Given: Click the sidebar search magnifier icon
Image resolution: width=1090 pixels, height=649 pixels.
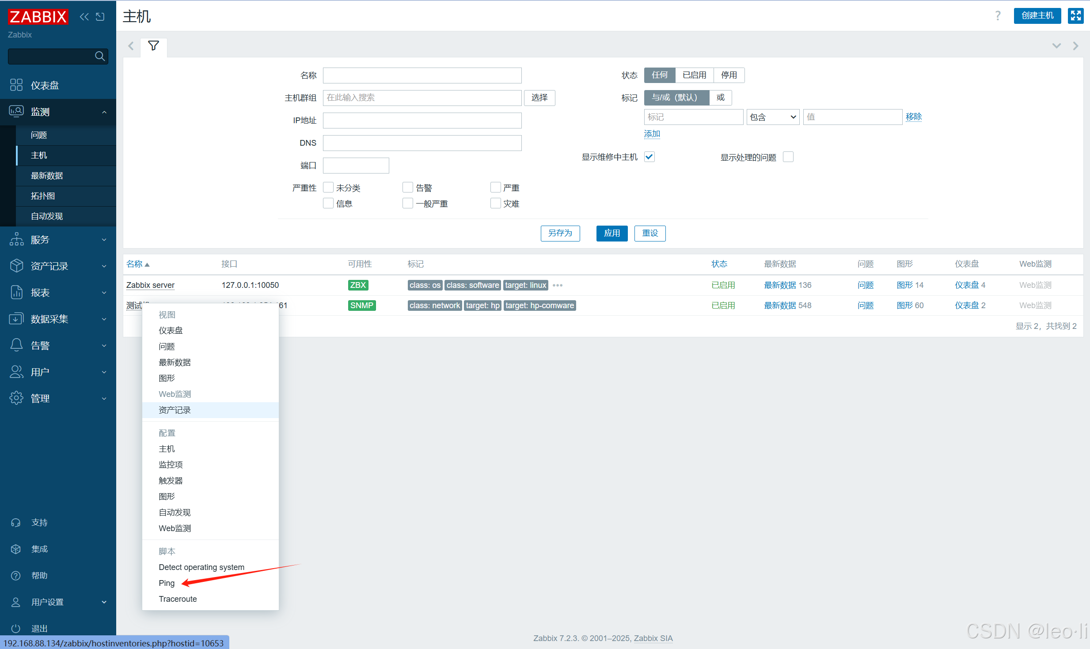Looking at the screenshot, I should click(100, 56).
